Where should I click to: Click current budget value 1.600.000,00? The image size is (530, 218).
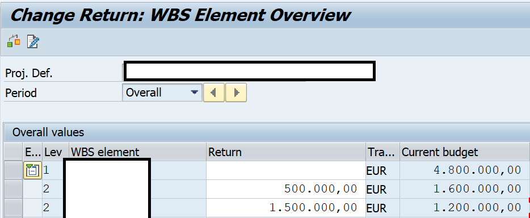point(464,189)
